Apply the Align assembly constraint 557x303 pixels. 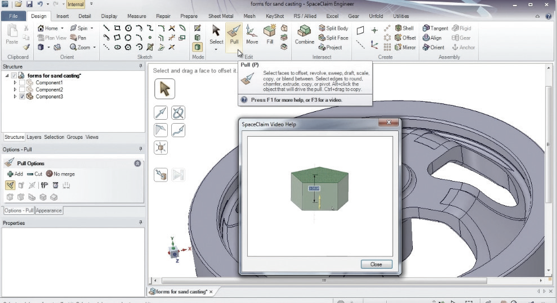(x=432, y=38)
